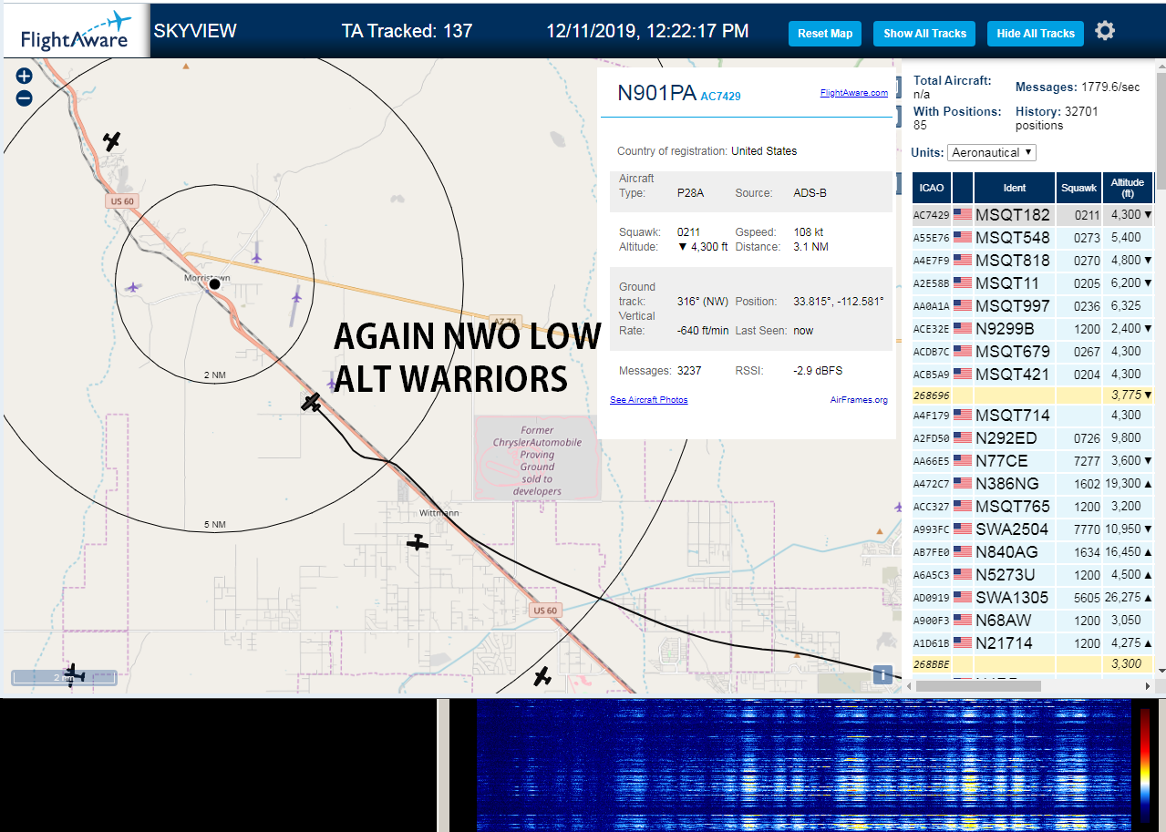
Task: Click the US flag in the N21714 row
Action: click(x=963, y=643)
